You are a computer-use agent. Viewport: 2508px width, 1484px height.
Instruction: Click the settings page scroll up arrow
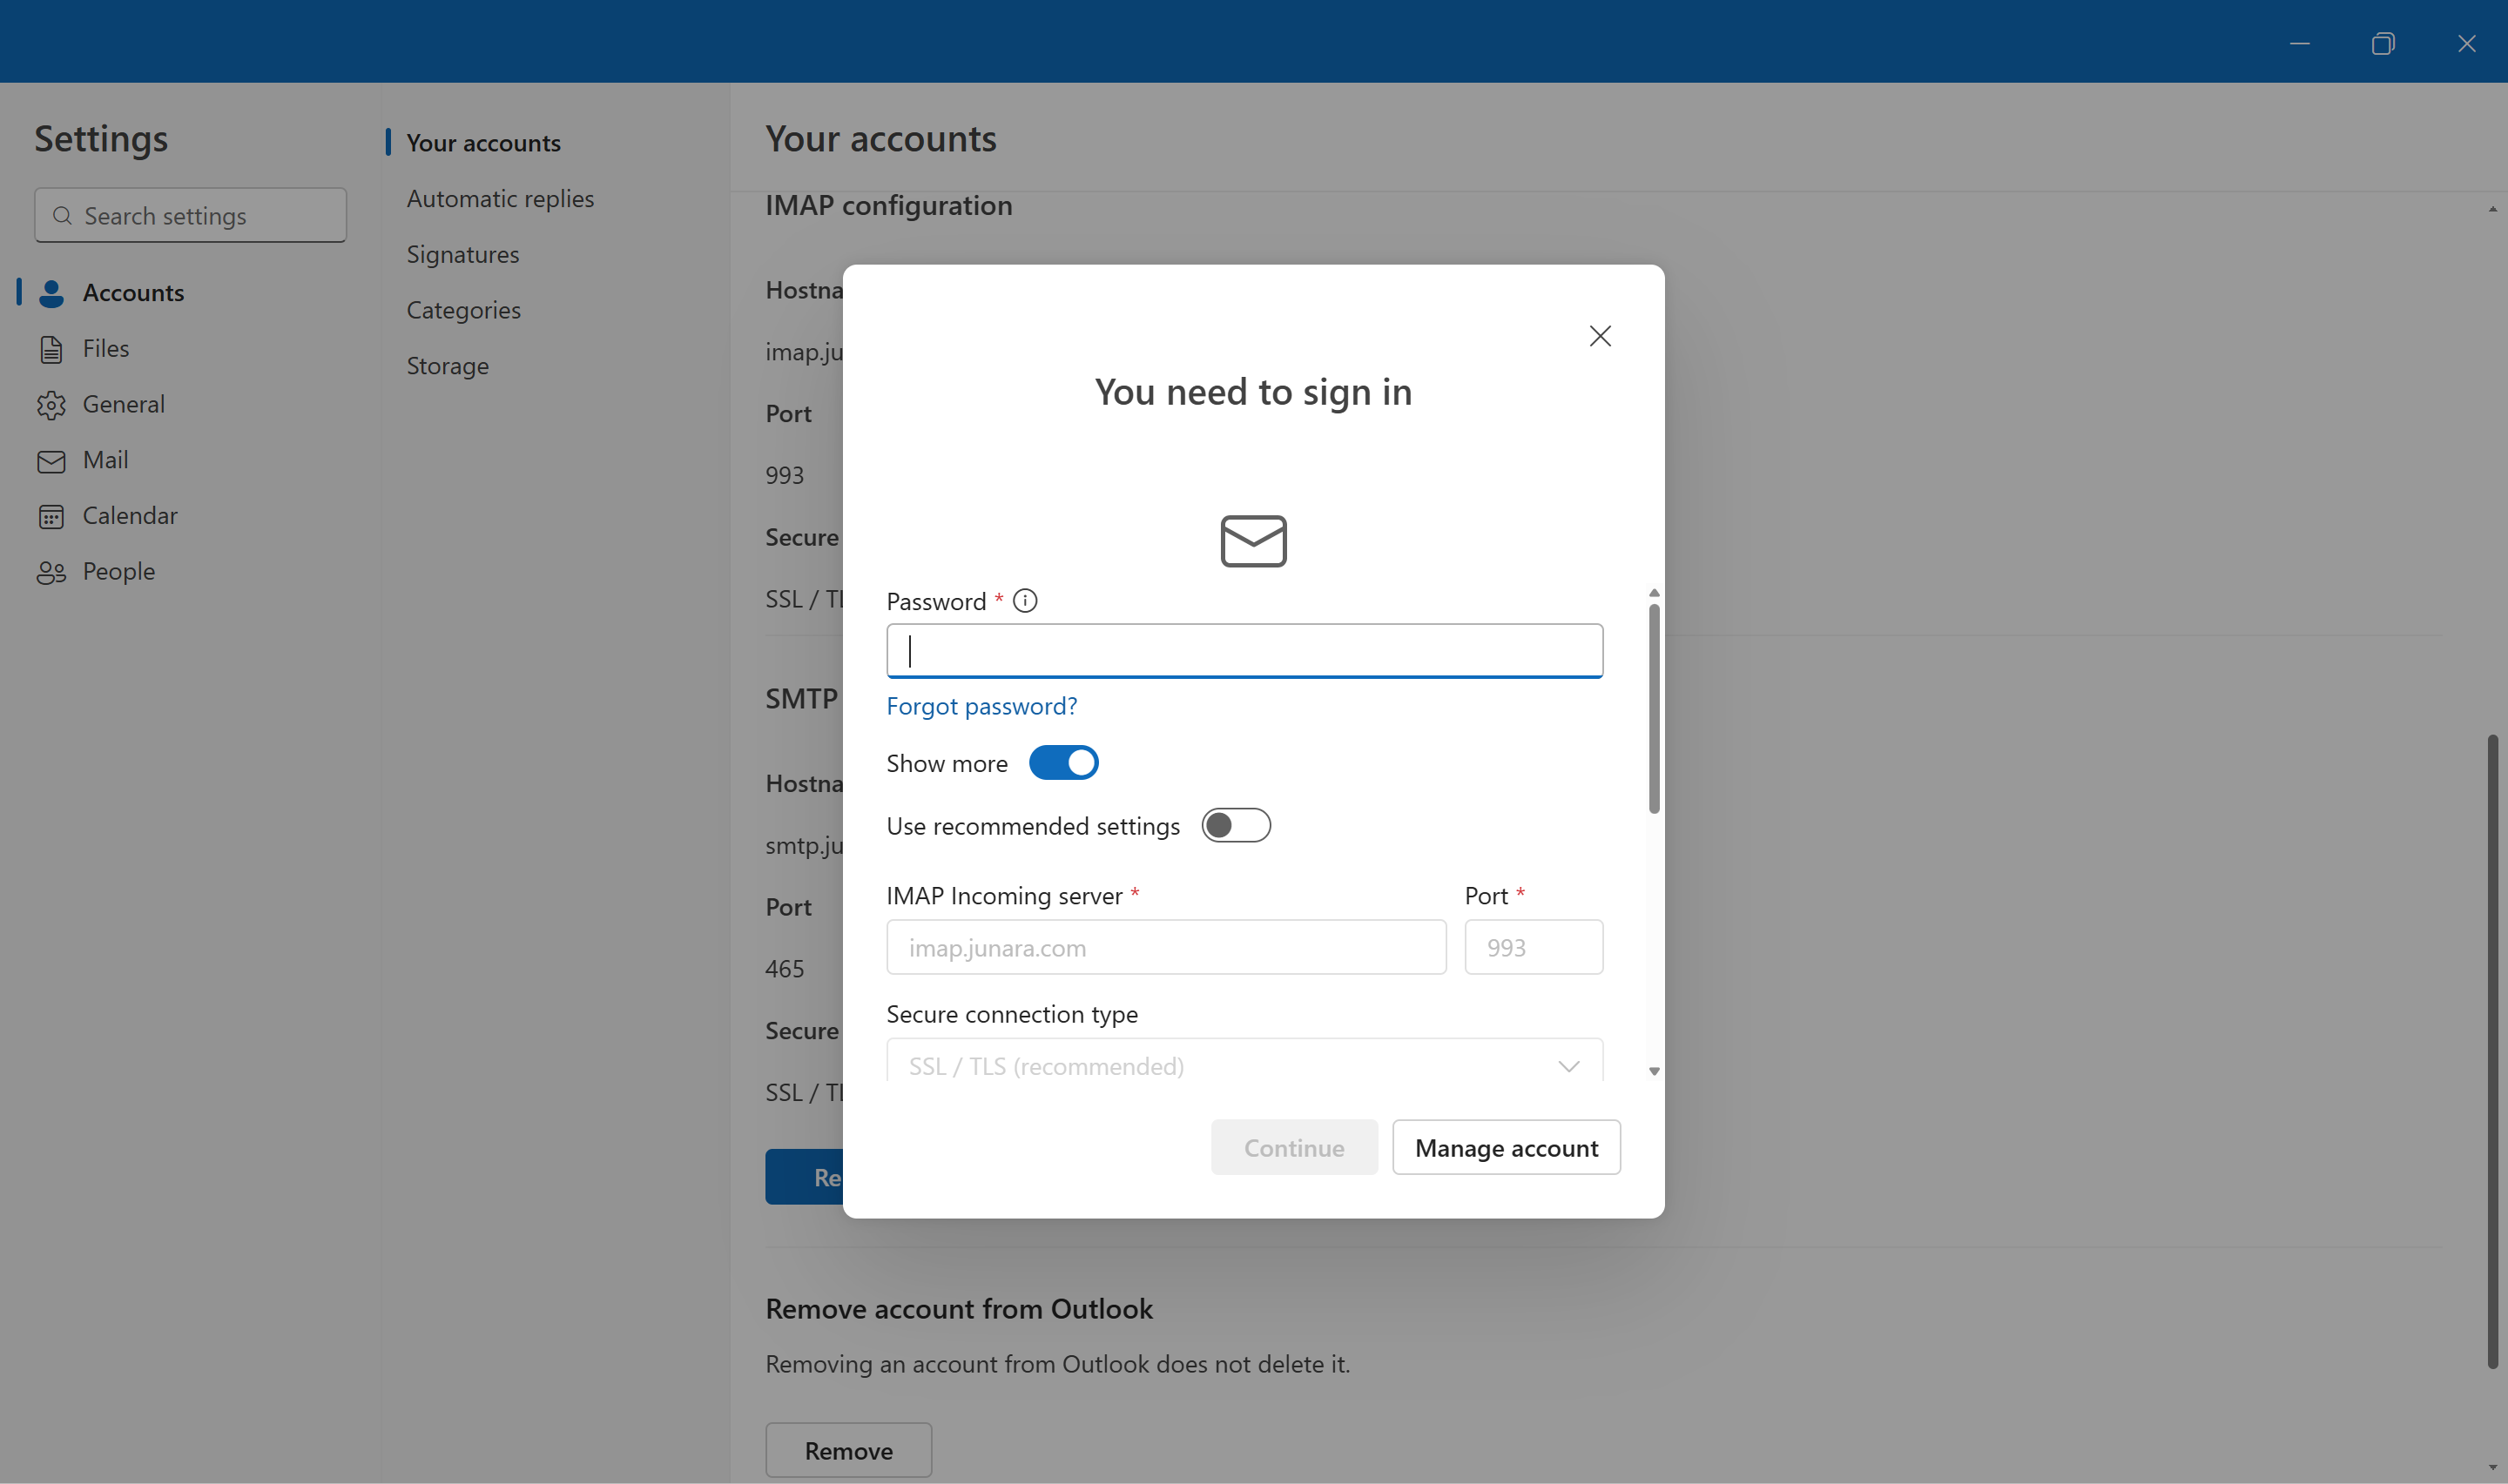click(x=2492, y=208)
